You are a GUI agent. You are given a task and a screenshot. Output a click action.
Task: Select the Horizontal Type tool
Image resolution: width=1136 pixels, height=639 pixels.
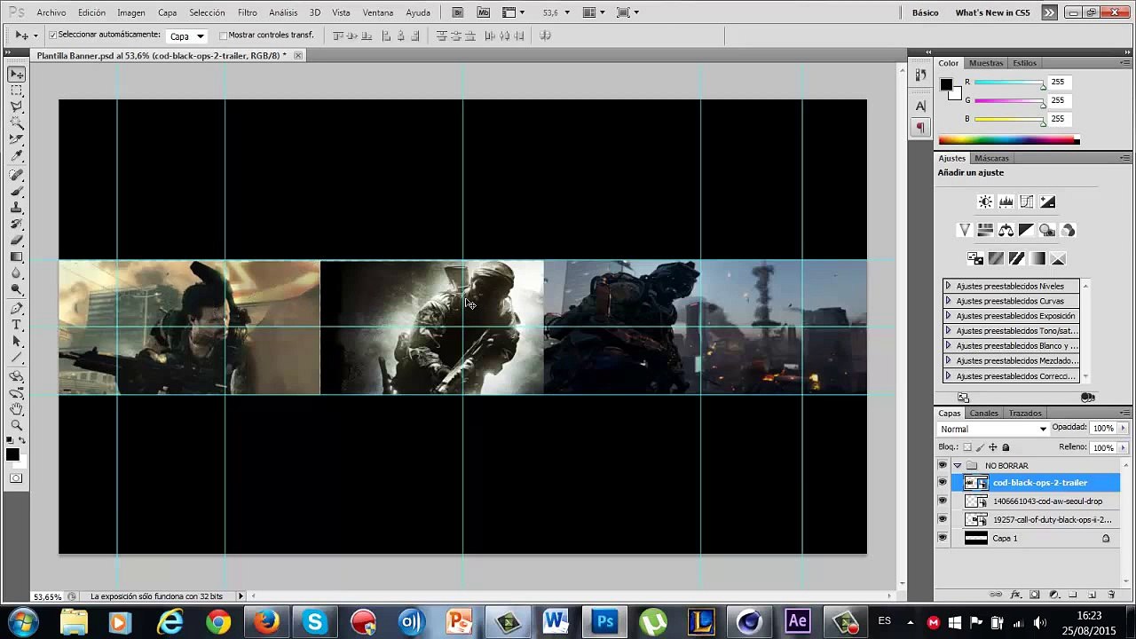[17, 326]
